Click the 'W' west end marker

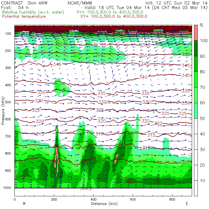point(24,204)
